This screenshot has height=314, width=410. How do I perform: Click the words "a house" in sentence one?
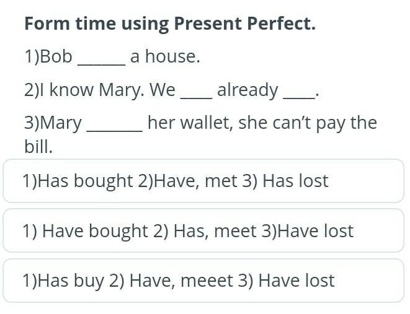(x=165, y=57)
